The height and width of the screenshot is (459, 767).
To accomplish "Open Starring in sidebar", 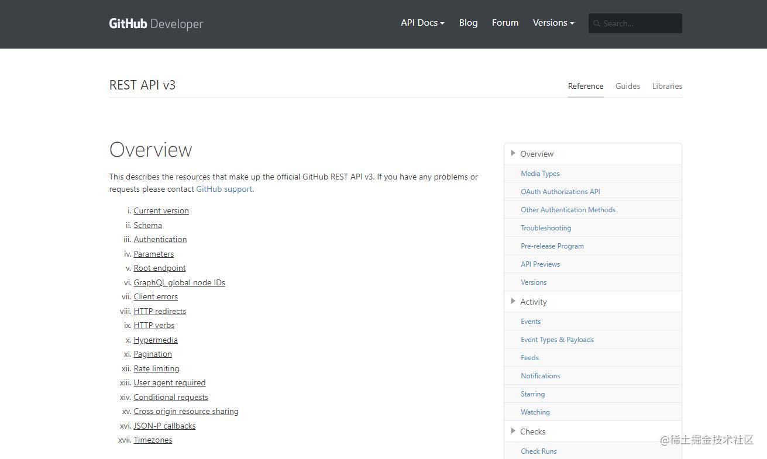I will [532, 394].
